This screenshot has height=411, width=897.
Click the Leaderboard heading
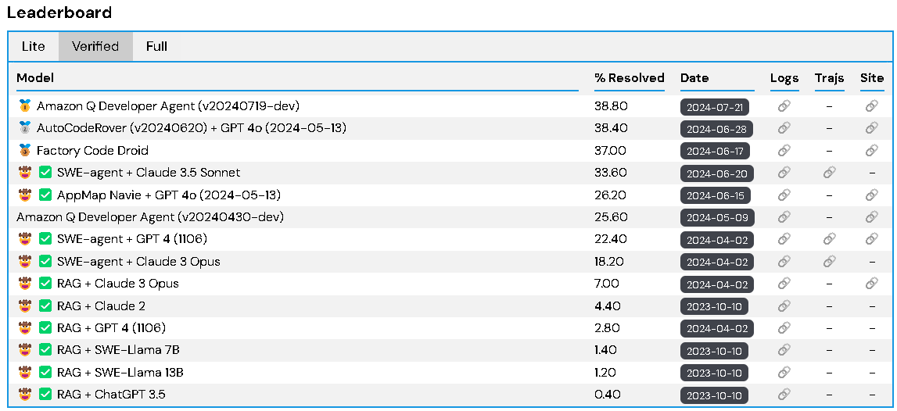tap(59, 12)
